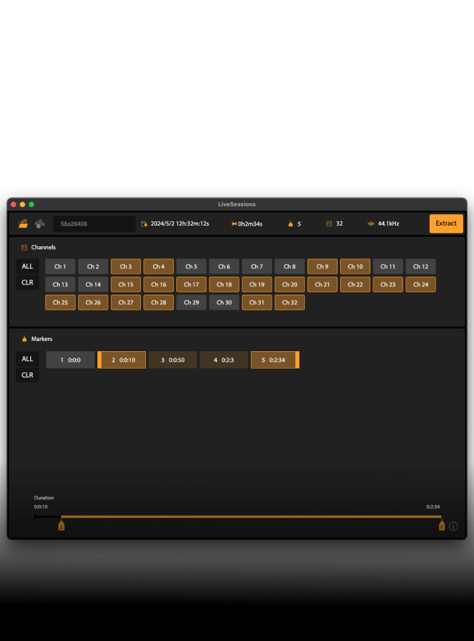Click the duration icon next to 0h2m34s
The image size is (474, 641).
pos(234,224)
